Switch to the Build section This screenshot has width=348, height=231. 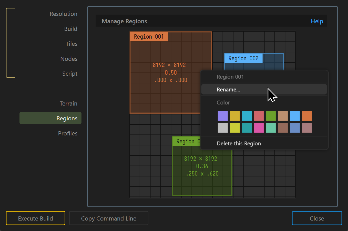[70, 29]
